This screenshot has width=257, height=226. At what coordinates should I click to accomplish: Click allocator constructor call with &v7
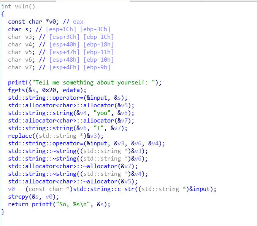pos(71,121)
